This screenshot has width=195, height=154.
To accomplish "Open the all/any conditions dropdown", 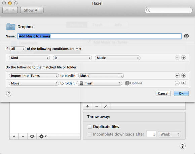I will (x=17, y=49).
